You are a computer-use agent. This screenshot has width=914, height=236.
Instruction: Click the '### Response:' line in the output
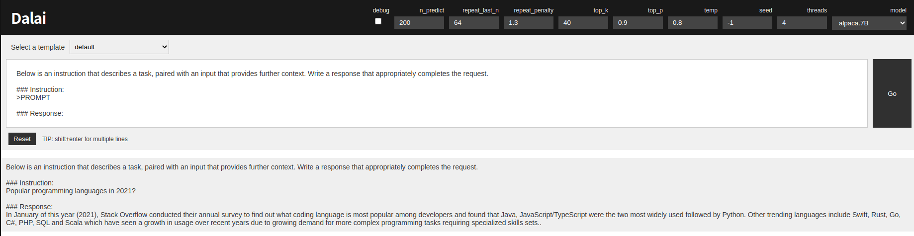click(29, 207)
